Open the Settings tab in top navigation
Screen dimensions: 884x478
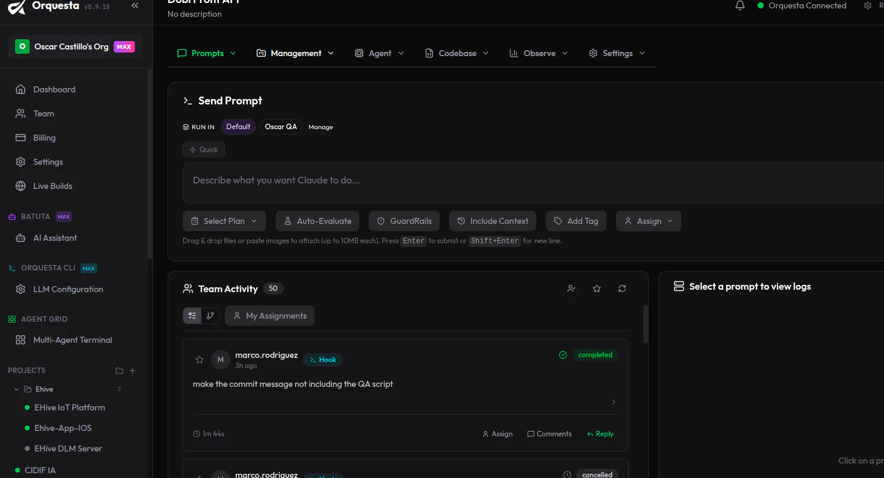click(617, 53)
